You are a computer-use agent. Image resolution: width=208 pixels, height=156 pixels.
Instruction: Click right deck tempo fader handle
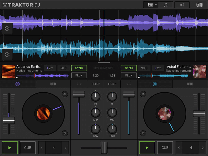199,114
